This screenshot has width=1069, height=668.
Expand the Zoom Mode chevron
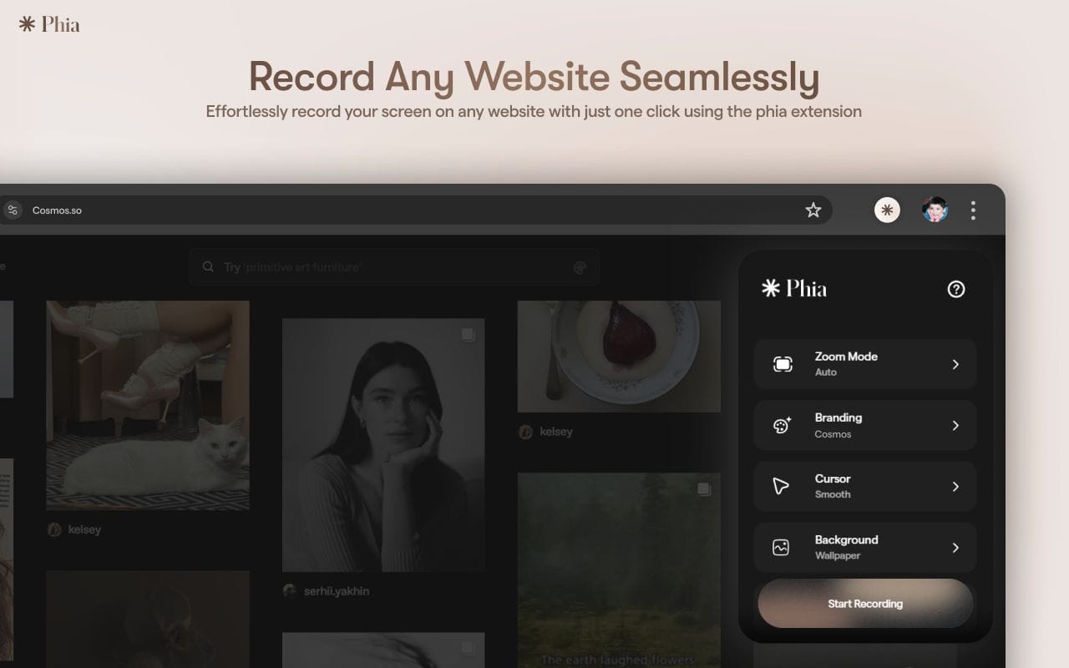tap(955, 364)
